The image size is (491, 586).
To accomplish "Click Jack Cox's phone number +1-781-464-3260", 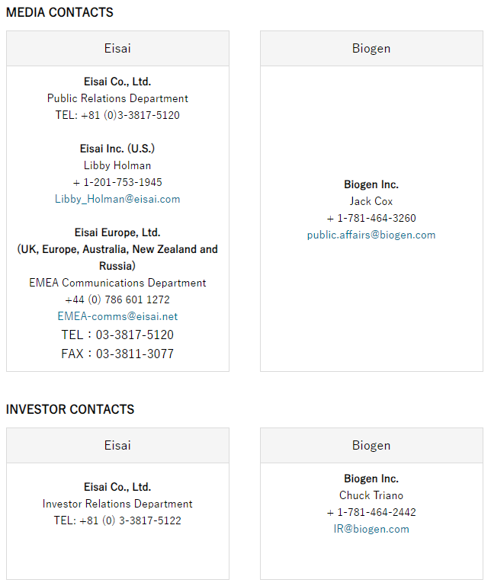I will pyautogui.click(x=371, y=218).
